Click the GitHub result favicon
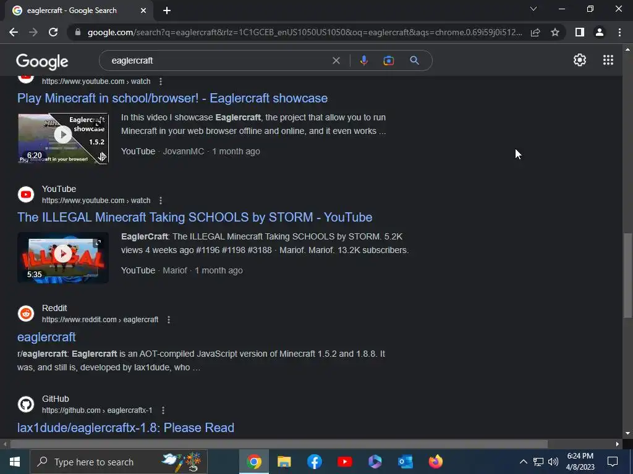The width and height of the screenshot is (633, 474). point(26,404)
